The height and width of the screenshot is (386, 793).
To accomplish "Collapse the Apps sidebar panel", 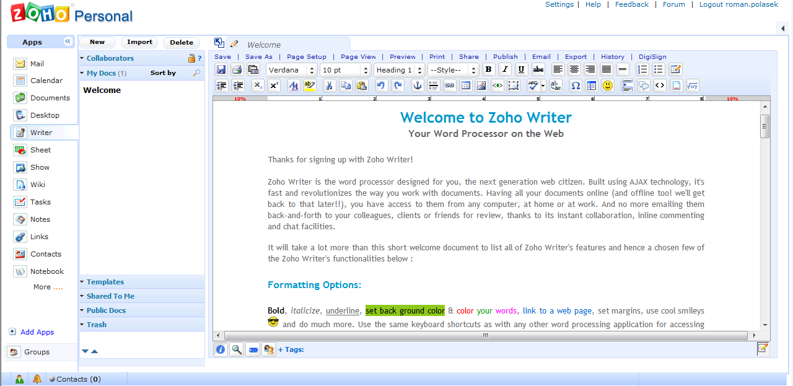I will pyautogui.click(x=68, y=42).
